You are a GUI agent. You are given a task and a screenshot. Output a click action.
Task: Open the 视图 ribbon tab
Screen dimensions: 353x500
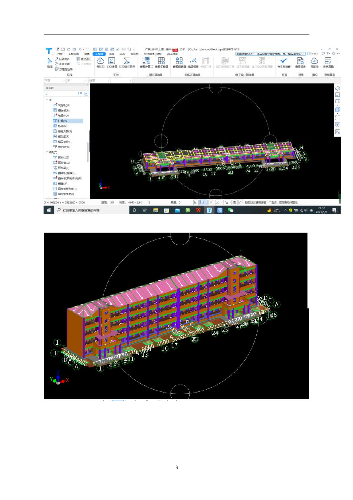(111, 54)
